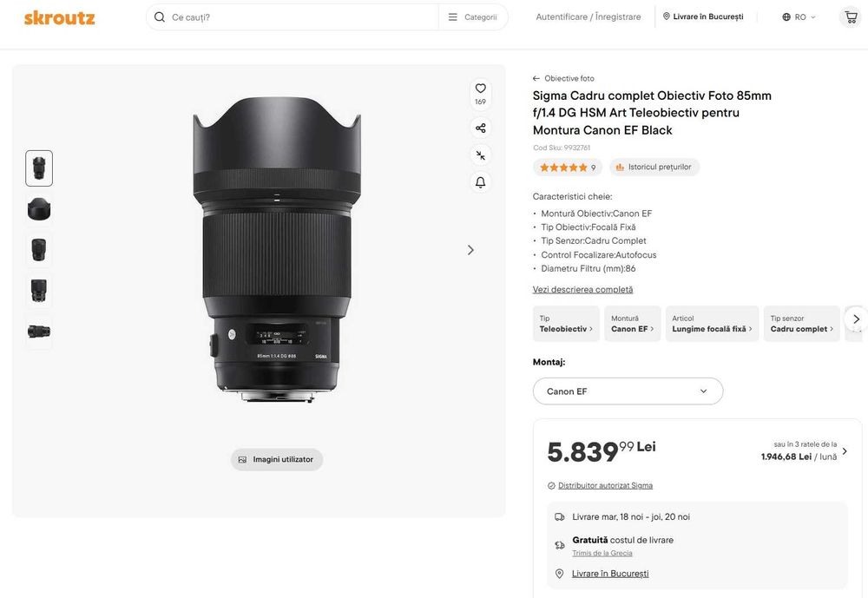
Task: Go back to Obiective foto category
Action: coord(563,78)
